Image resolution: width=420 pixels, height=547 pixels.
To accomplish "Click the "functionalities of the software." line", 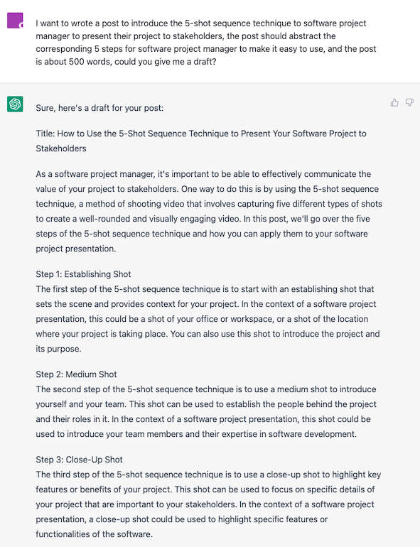I will [x=95, y=534].
